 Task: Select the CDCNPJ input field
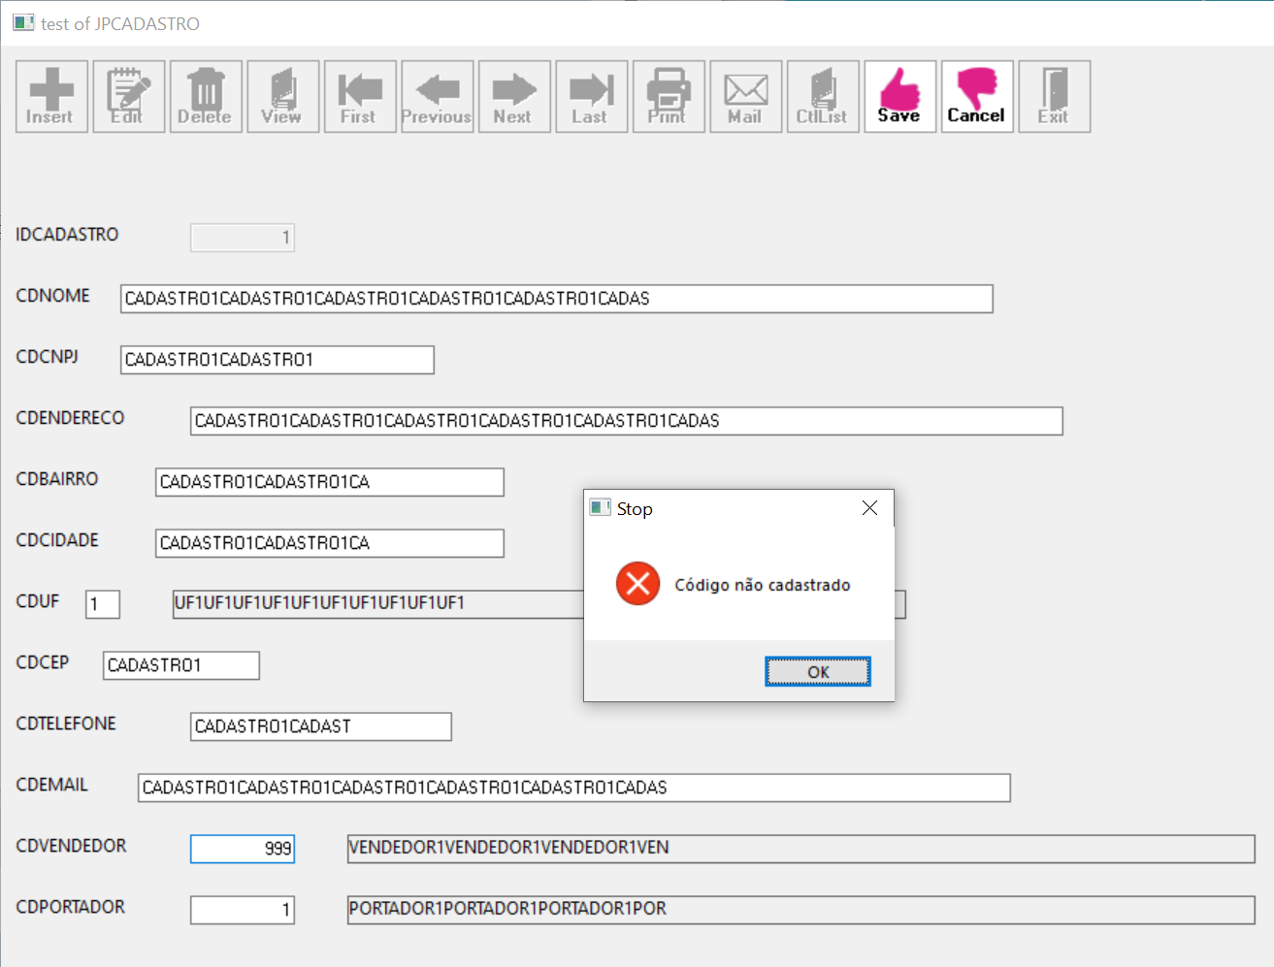(x=278, y=360)
